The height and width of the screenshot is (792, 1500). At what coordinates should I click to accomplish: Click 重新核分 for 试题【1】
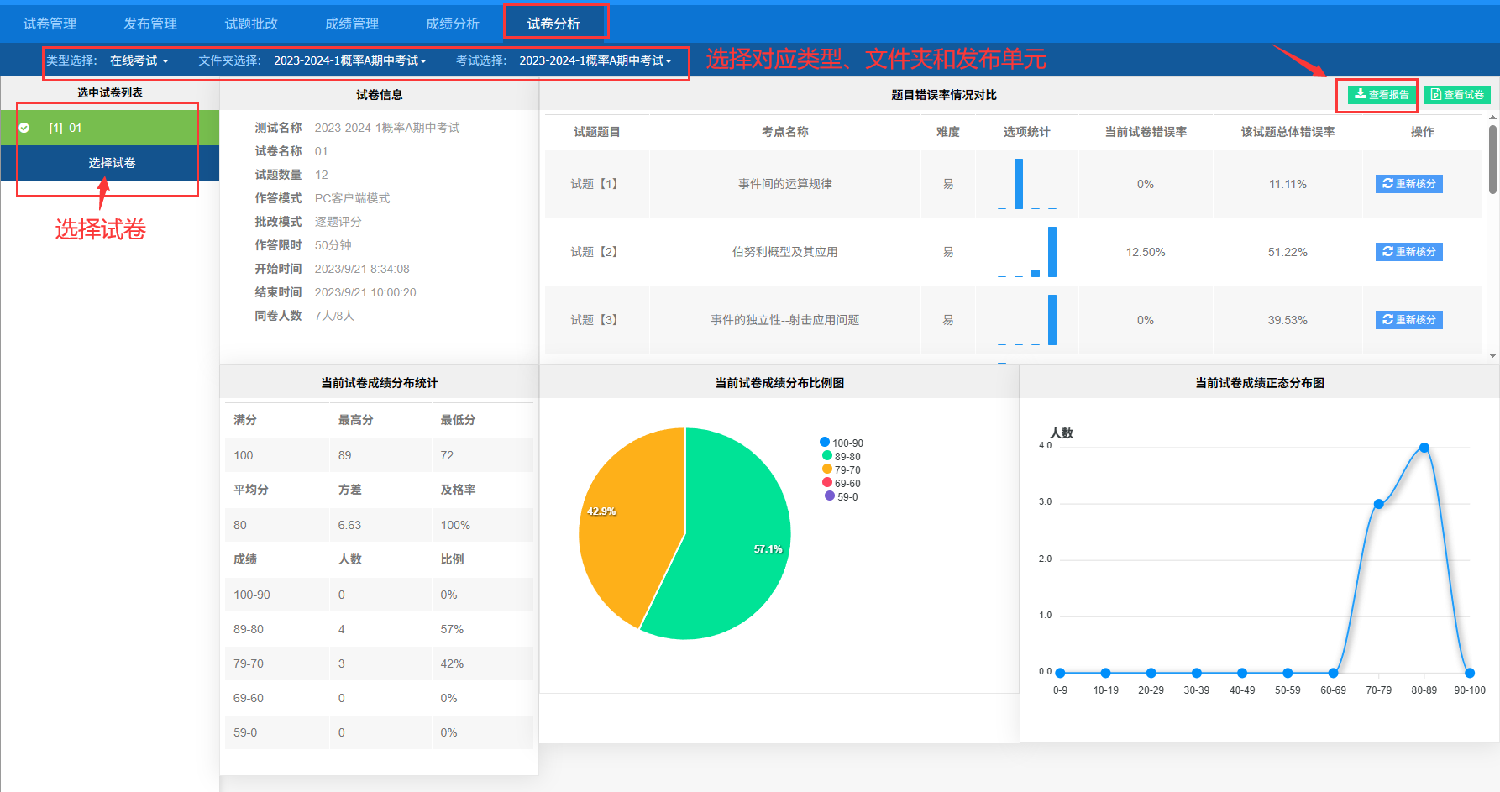[1409, 184]
